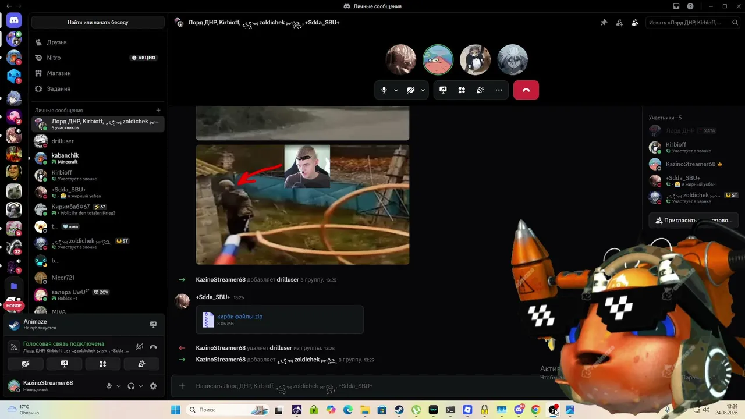Viewport: 745px width, 419px height.
Task: Start an Activity from call controls
Action: click(x=462, y=90)
